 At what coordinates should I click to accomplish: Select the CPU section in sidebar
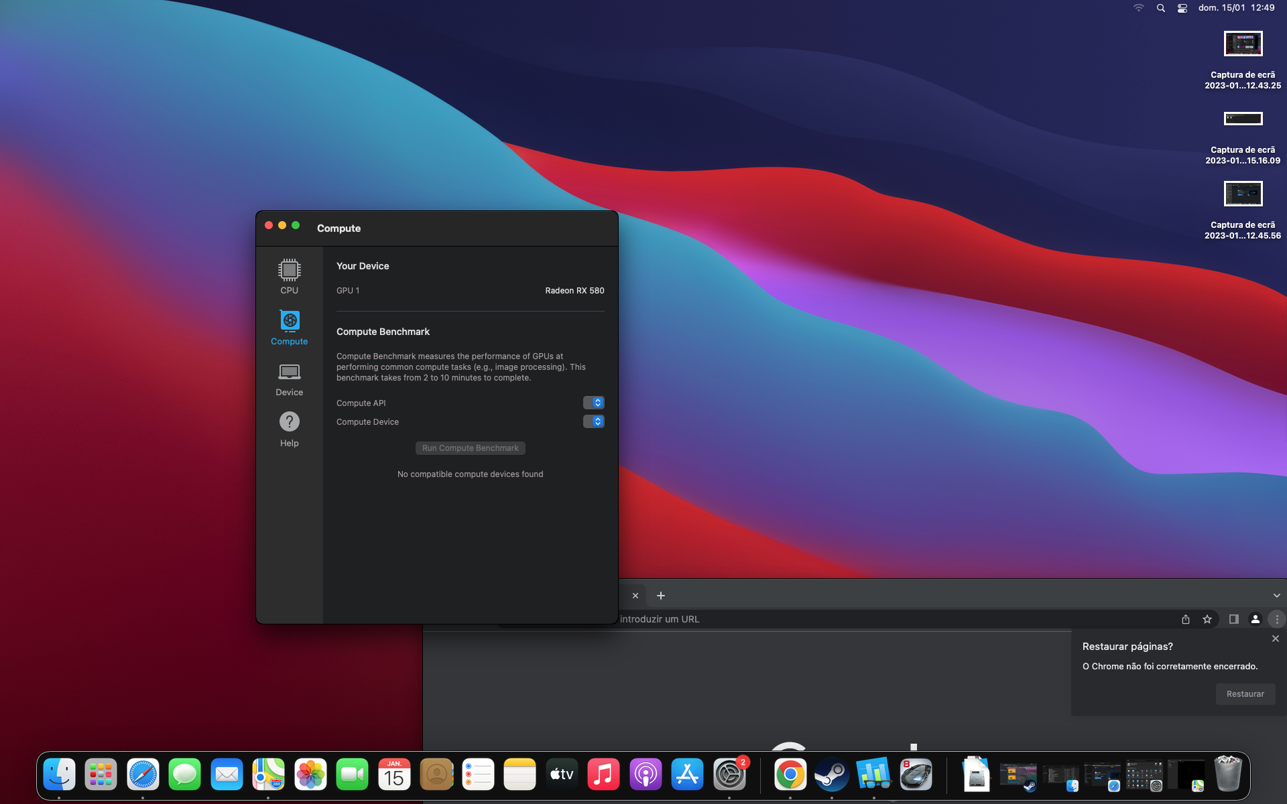[289, 276]
